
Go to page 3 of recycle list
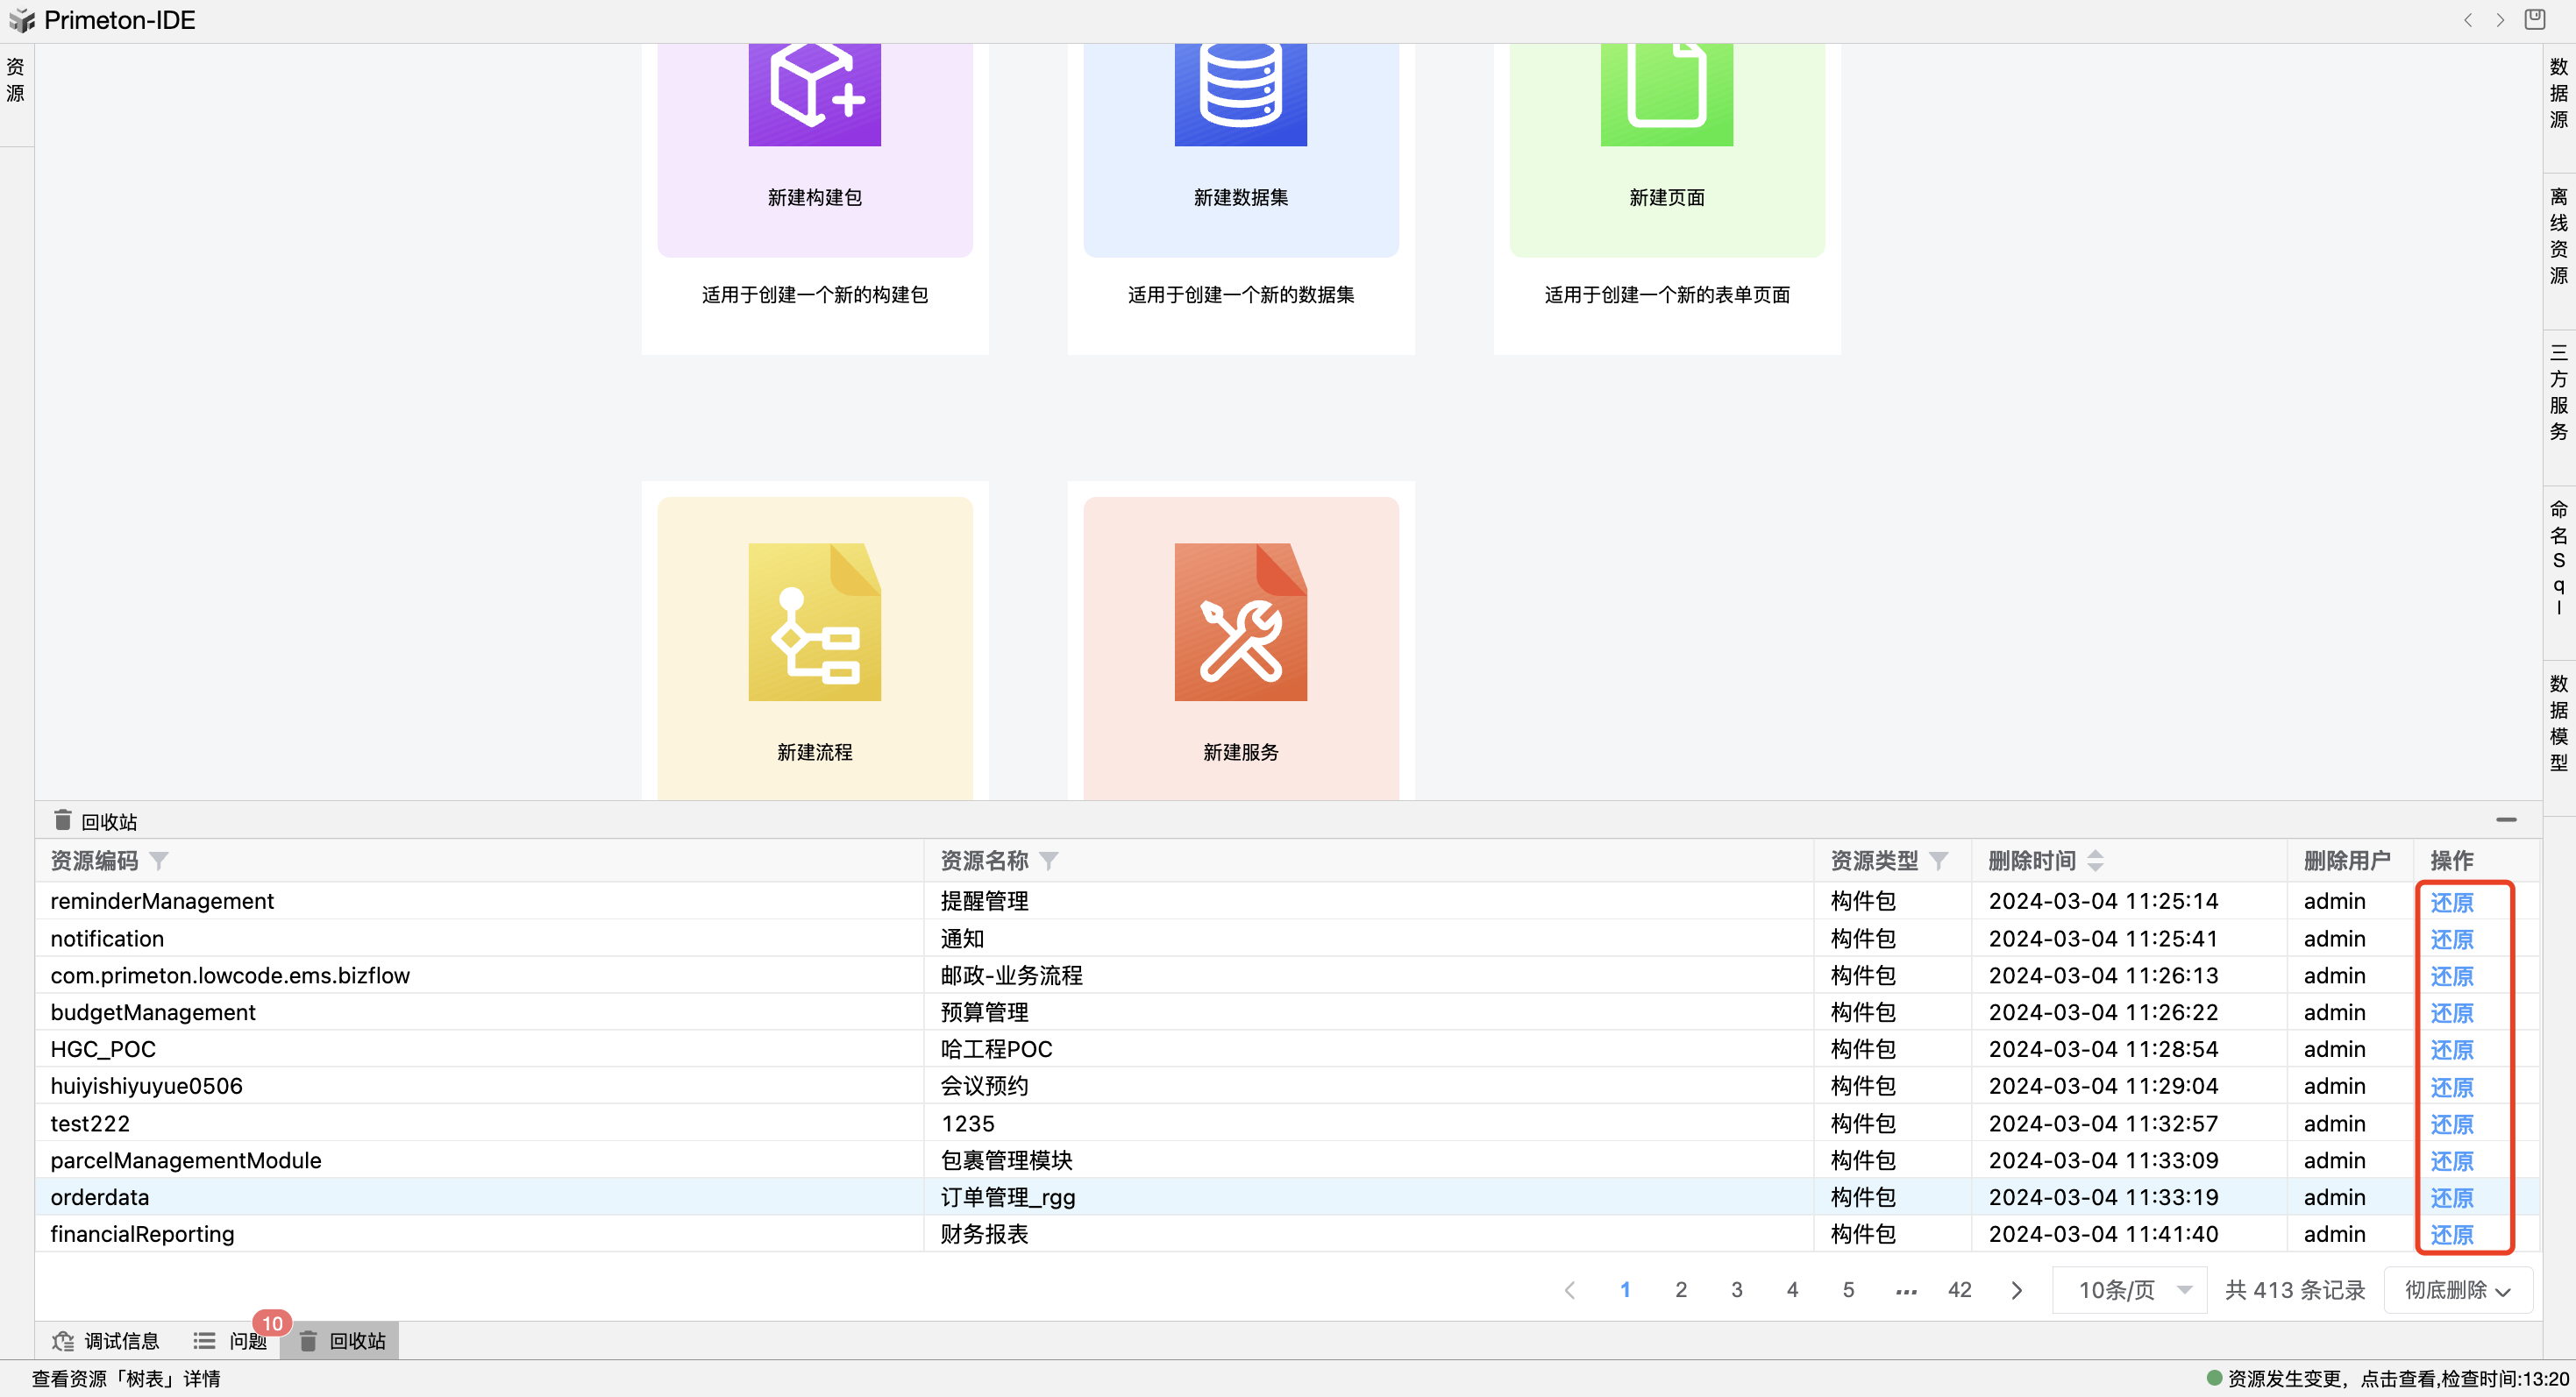click(1737, 1290)
